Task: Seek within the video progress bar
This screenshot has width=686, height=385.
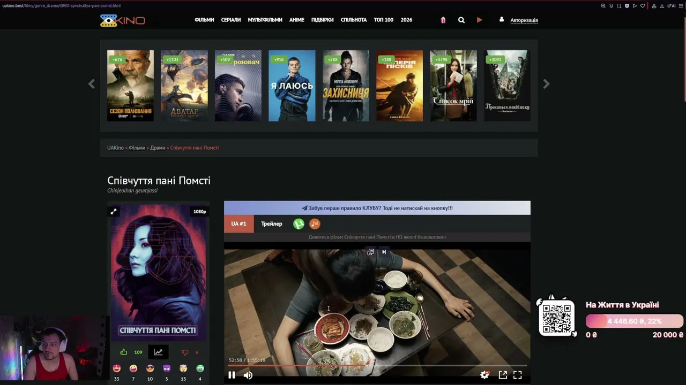Action: [x=377, y=366]
